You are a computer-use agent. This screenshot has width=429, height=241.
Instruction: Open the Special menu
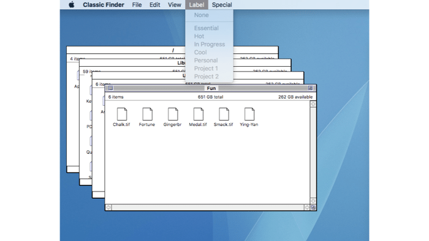[x=222, y=5]
